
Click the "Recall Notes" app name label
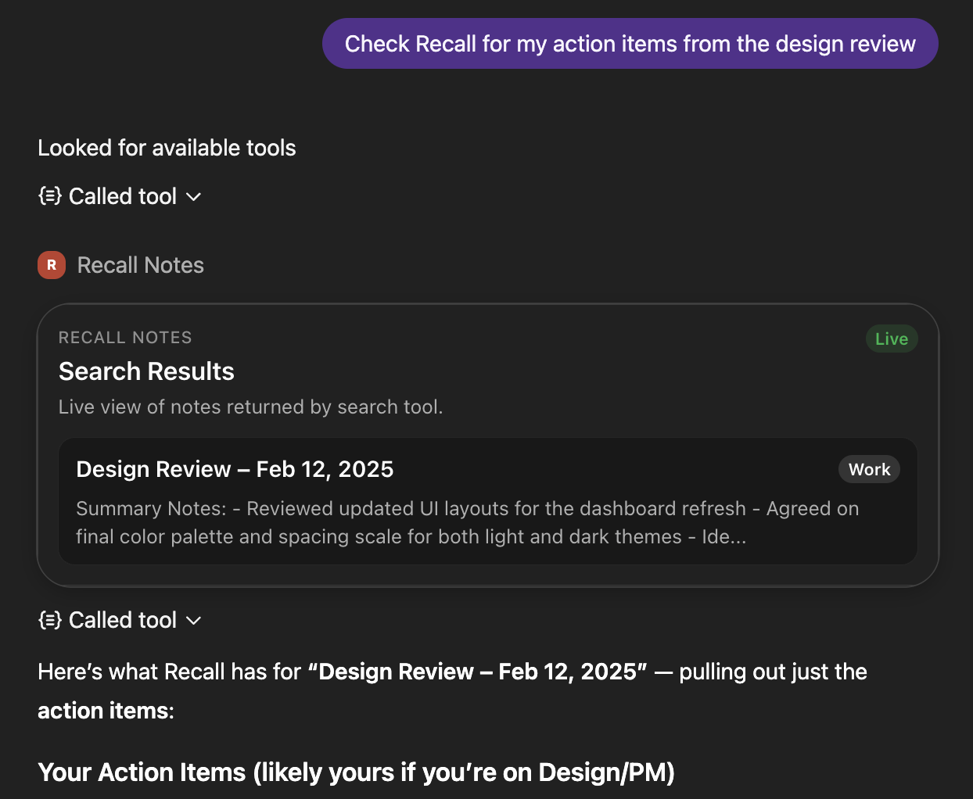click(140, 265)
